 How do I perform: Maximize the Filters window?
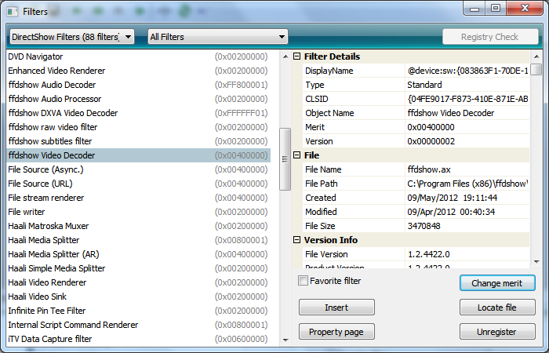[496, 8]
